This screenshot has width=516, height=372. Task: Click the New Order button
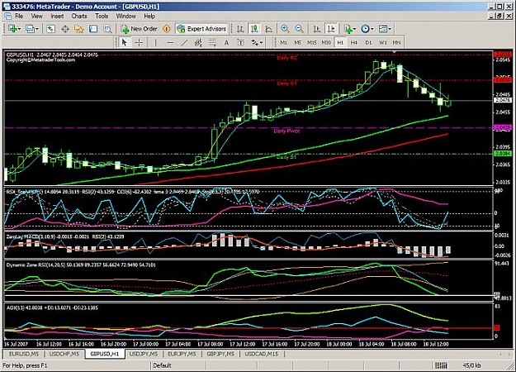(x=140, y=29)
